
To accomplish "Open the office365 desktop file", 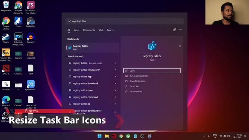I will (6, 86).
